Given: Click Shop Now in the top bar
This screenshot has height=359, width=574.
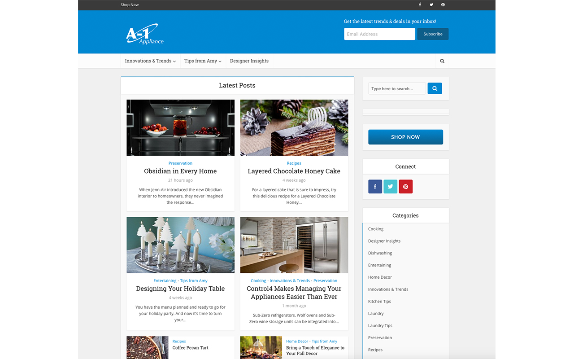Looking at the screenshot, I should 130,5.
